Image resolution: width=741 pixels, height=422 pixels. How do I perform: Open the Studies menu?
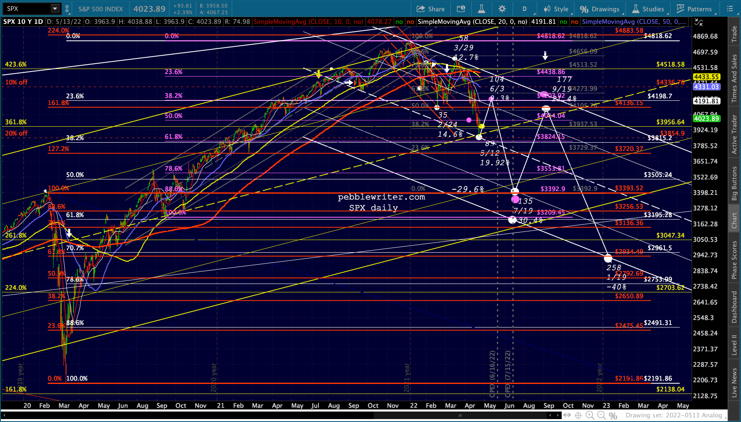648,9
